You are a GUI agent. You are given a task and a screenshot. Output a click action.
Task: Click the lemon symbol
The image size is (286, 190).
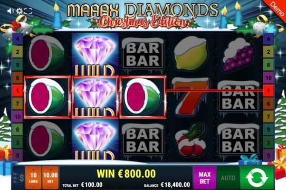pyautogui.click(x=191, y=53)
